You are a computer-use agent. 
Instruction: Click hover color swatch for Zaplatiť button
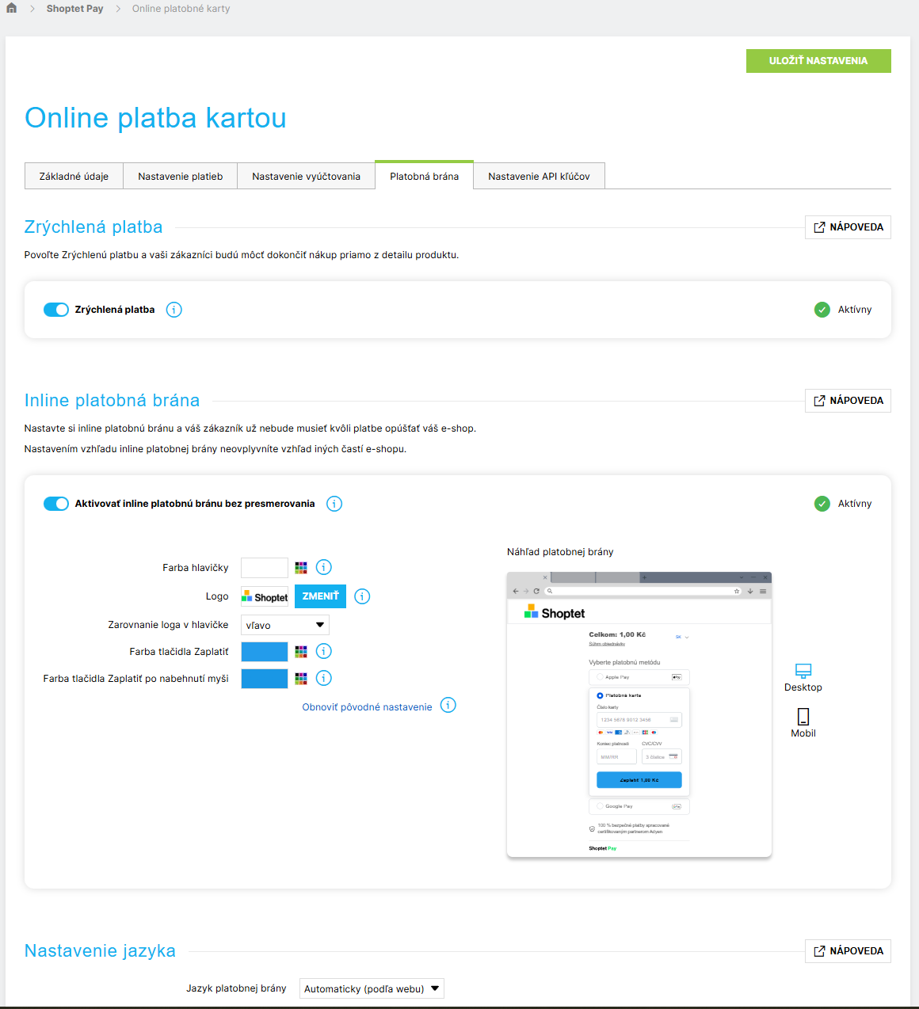(265, 679)
